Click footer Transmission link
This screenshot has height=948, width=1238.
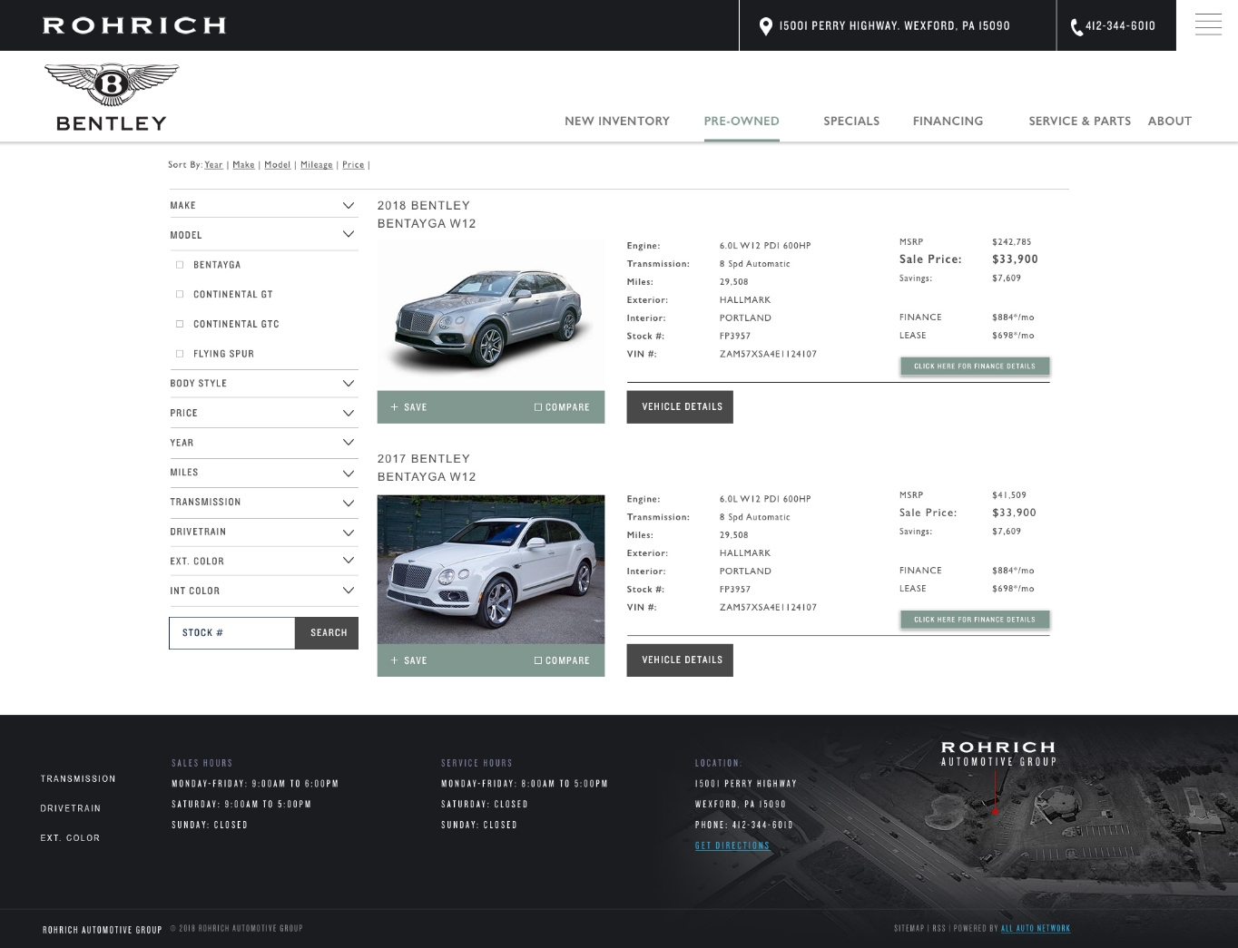[x=78, y=778]
